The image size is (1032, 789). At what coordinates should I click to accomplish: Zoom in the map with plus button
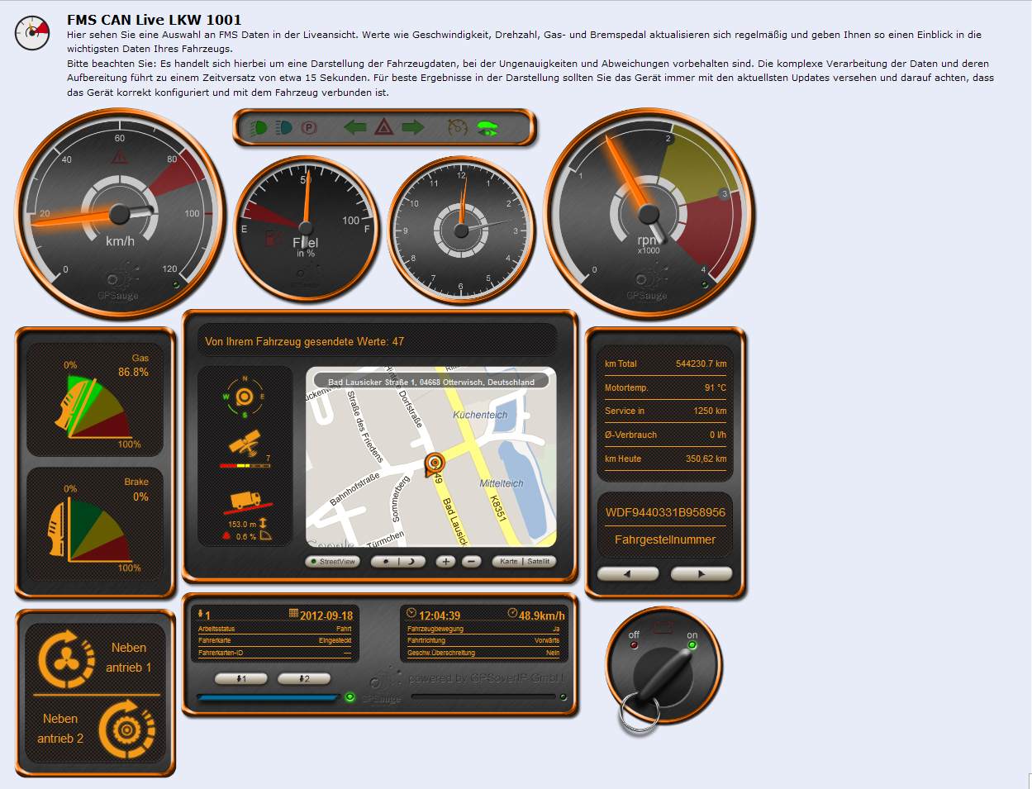point(445,562)
